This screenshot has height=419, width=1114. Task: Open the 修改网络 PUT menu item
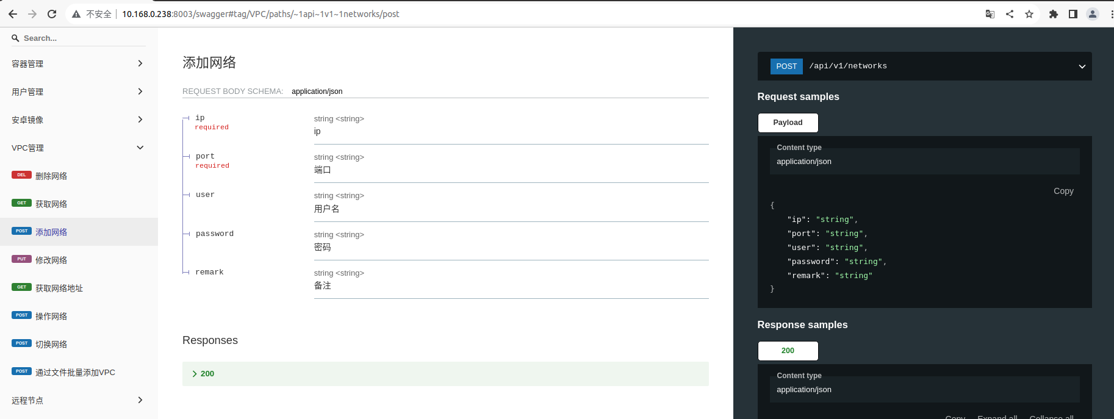[x=51, y=260]
